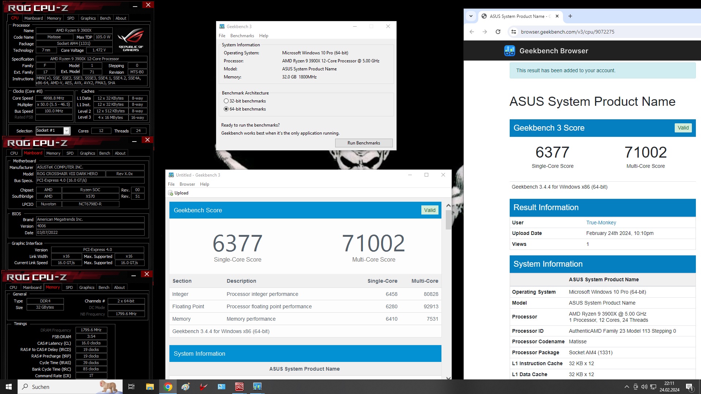This screenshot has width=701, height=394.
Task: Open Benchmarks menu in Geekbench 3 window
Action: [242, 36]
